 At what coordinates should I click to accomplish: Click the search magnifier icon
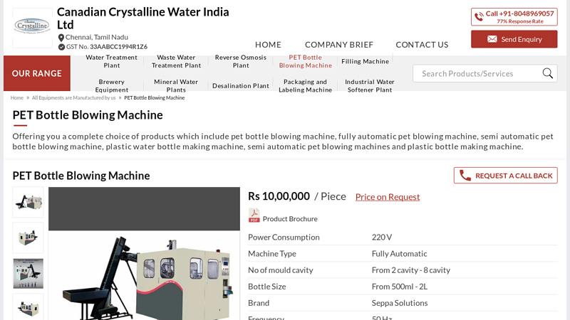click(548, 73)
